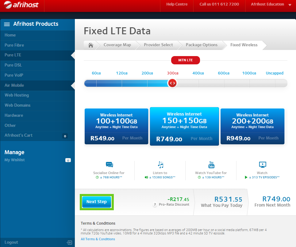The height and width of the screenshot is (247, 296).
Task: Click the TV screen watch icon
Action: click(x=262, y=165)
